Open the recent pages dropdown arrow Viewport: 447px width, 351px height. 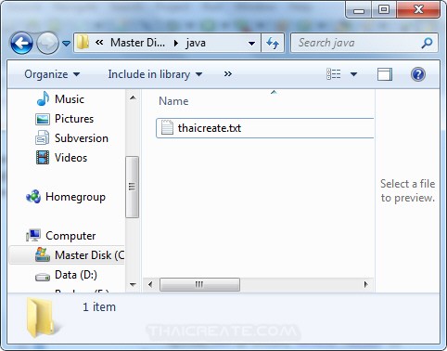66,44
